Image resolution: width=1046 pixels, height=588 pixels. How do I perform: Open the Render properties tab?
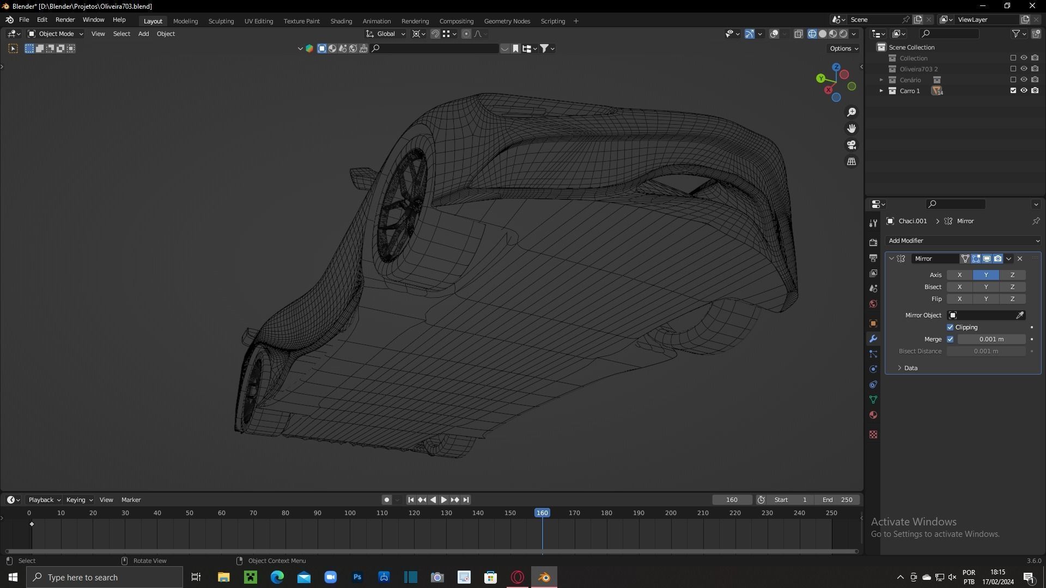click(873, 242)
